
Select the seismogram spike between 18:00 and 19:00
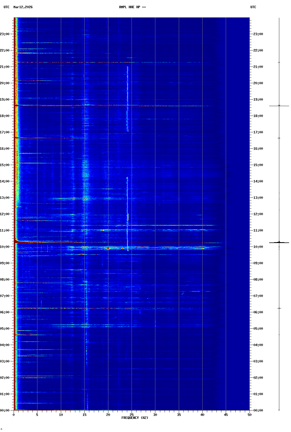tap(279, 106)
